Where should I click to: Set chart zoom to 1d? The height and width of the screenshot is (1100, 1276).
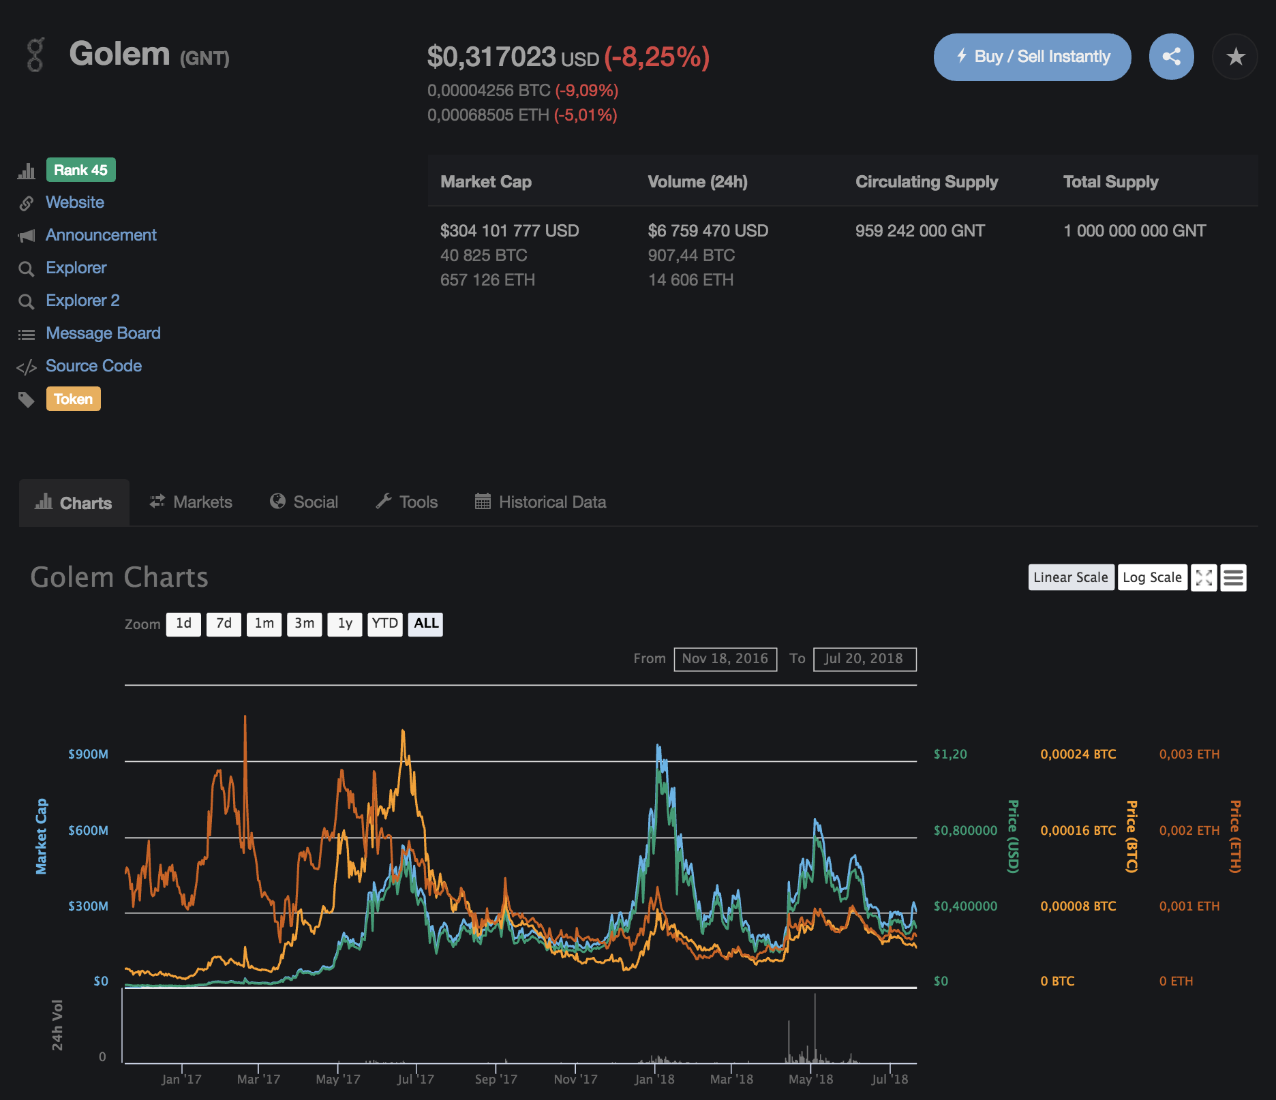click(183, 624)
